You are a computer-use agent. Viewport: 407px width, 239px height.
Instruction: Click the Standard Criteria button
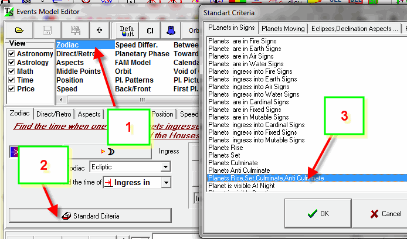coord(90,215)
